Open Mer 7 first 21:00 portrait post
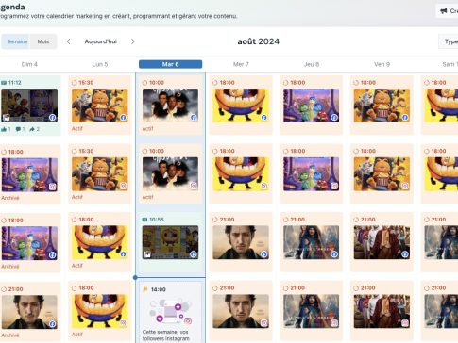This screenshot has width=458, height=343. 241,242
